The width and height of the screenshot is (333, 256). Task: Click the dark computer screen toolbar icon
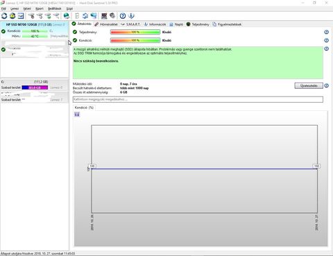point(104,16)
